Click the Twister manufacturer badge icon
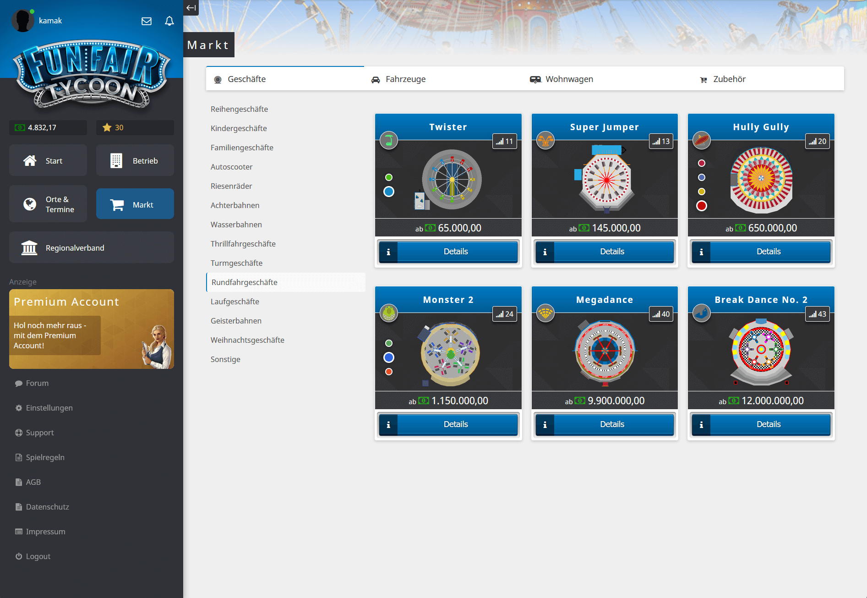The height and width of the screenshot is (598, 867). click(x=389, y=140)
